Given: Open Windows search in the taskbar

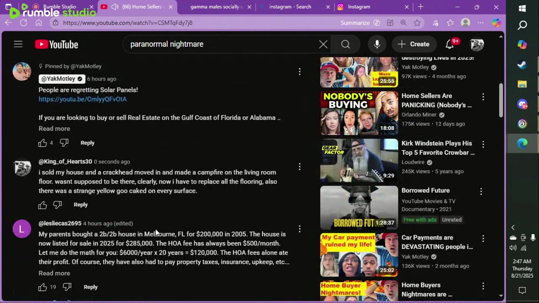Looking at the screenshot, I should (x=522, y=26).
